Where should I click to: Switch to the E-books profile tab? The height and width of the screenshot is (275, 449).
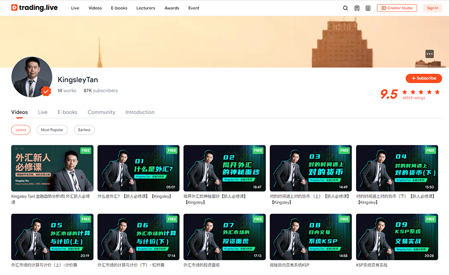point(67,112)
